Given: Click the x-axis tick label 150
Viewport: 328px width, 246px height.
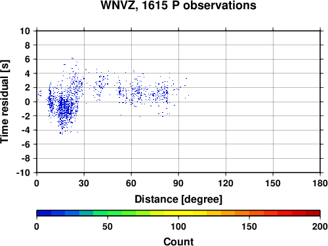Looking at the screenshot, I should point(273,183).
